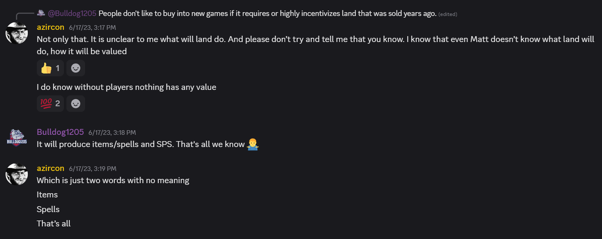This screenshot has height=239, width=602.
Task: Click azircon username at 3:17 PM
Action: click(x=50, y=27)
